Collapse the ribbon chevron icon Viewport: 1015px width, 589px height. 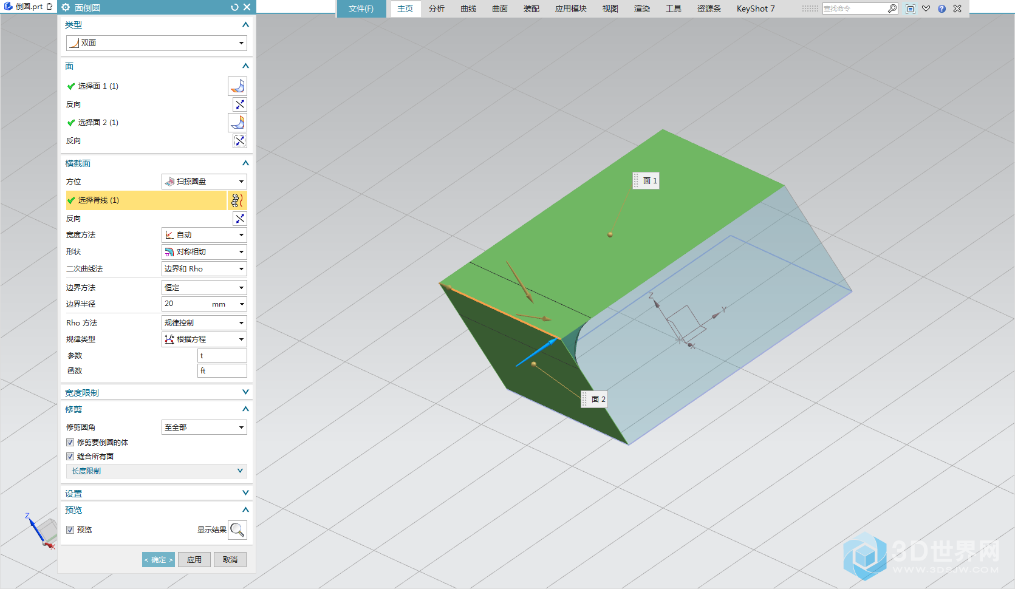926,9
